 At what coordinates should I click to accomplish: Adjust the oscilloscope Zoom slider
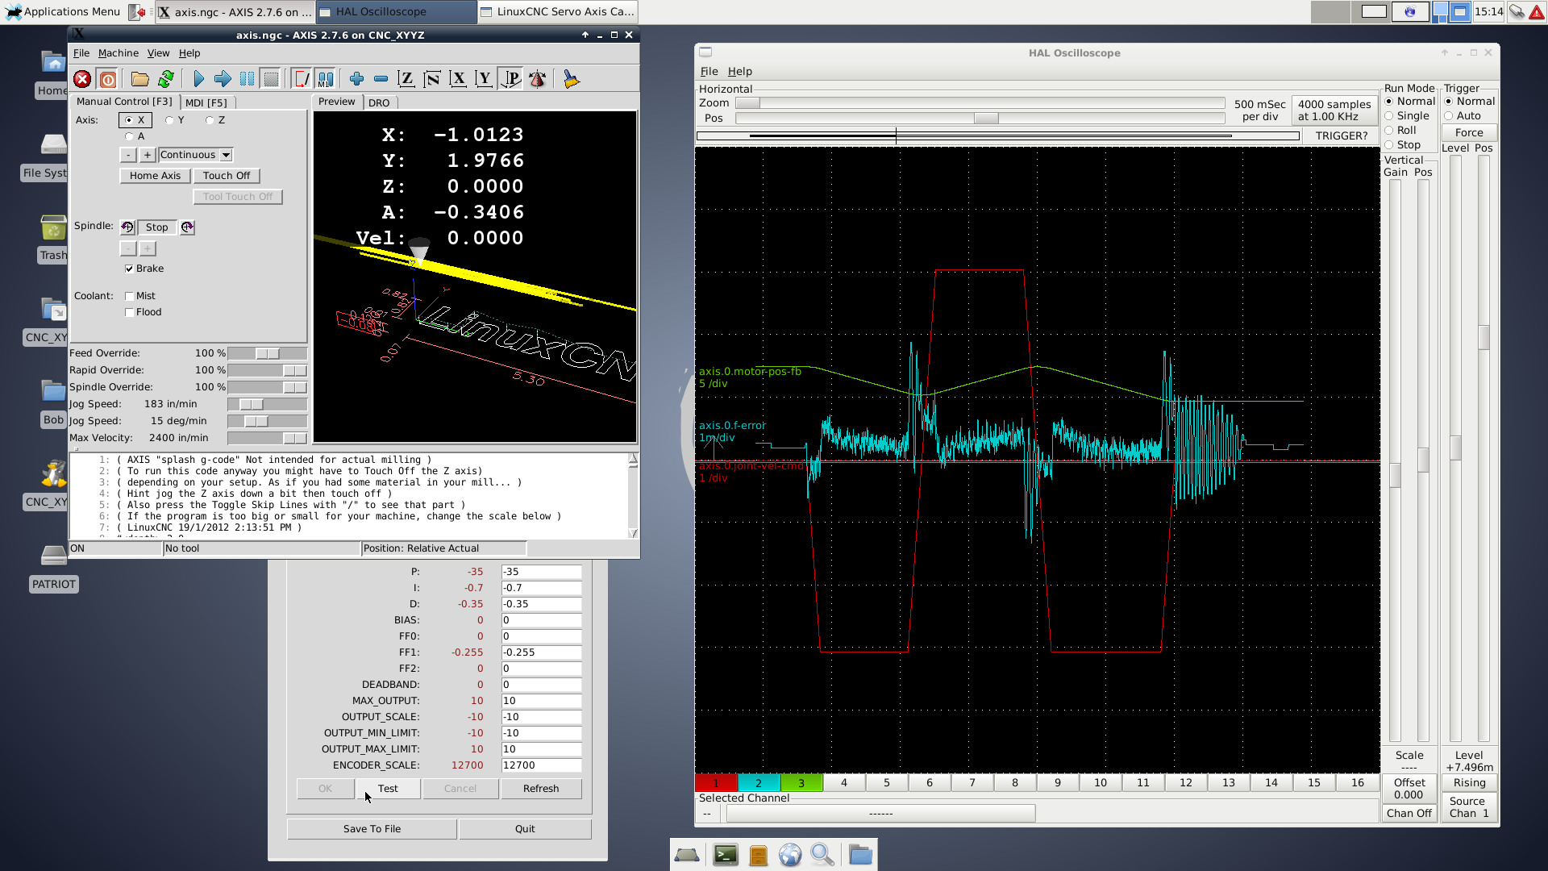pos(980,103)
